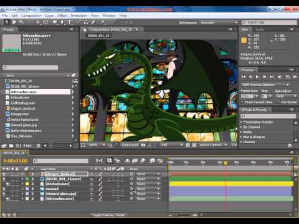Select Ambush.wav in the Project panel
The height and width of the screenshot is (224, 299).
pyautogui.click(x=20, y=97)
